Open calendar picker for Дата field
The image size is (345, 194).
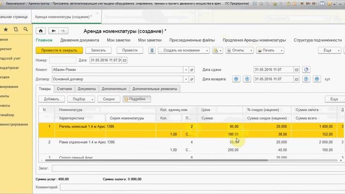[x=125, y=60]
